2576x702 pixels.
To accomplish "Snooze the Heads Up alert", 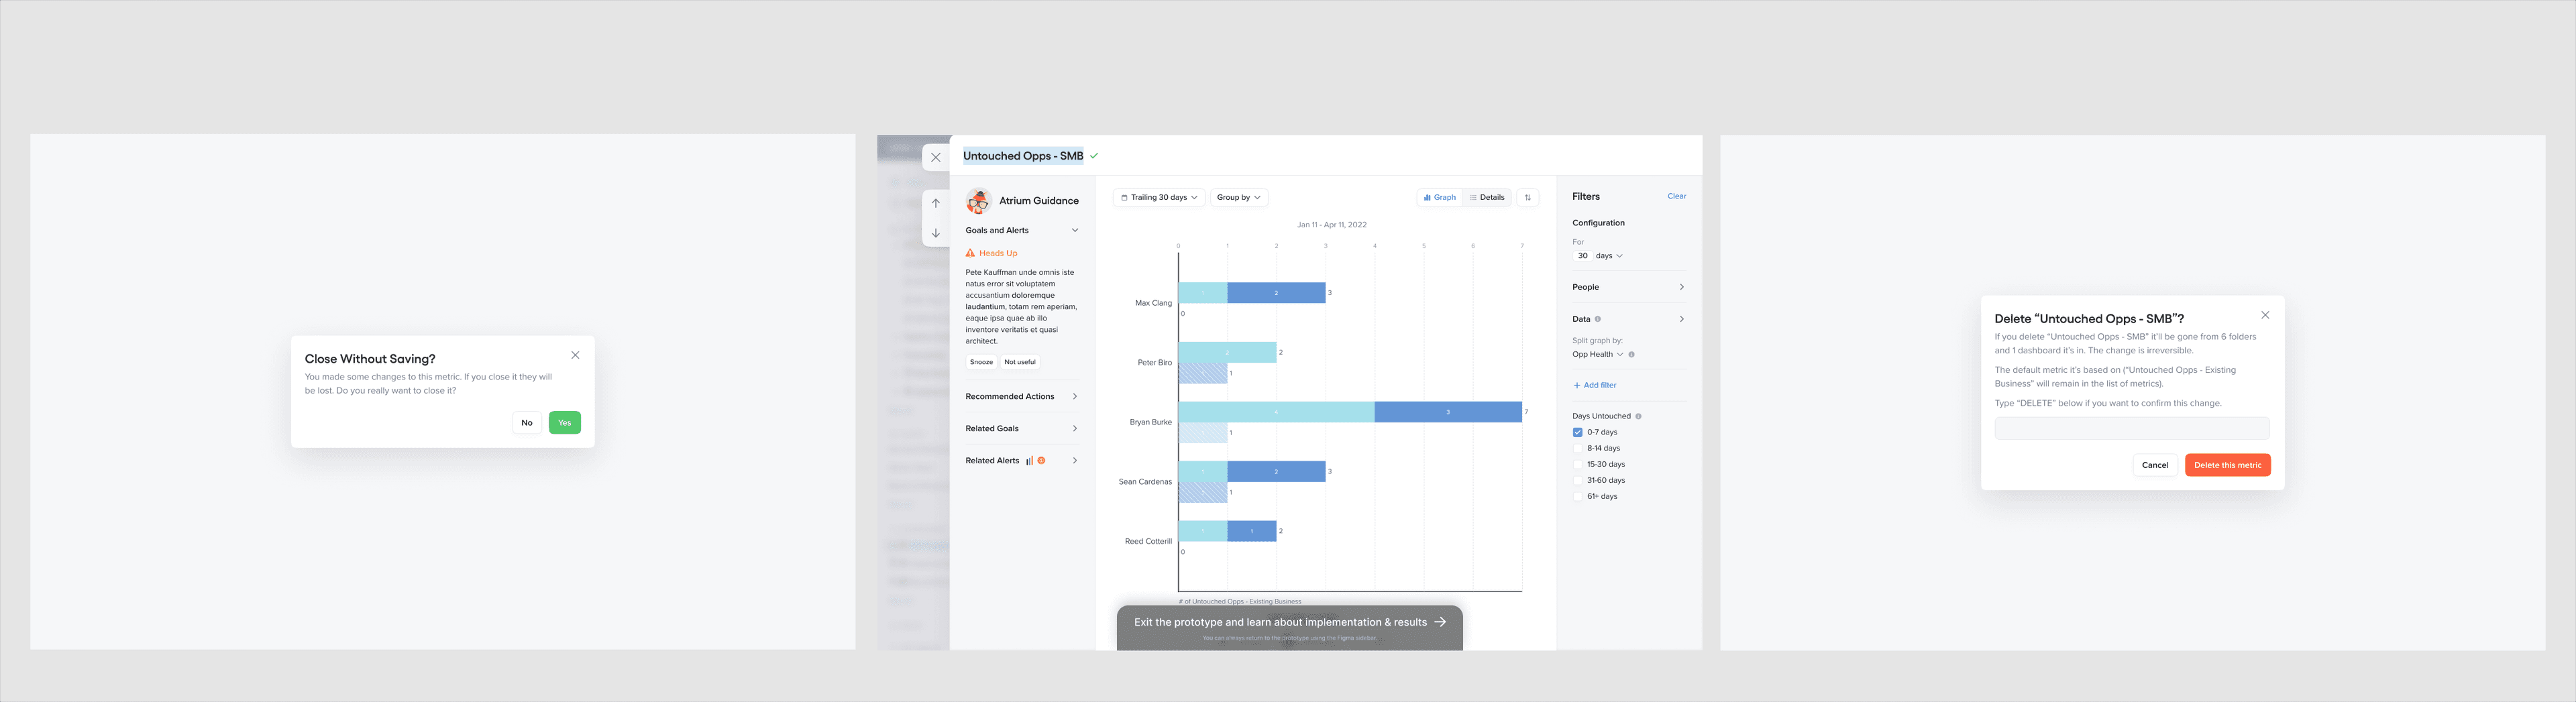I will click(x=981, y=362).
